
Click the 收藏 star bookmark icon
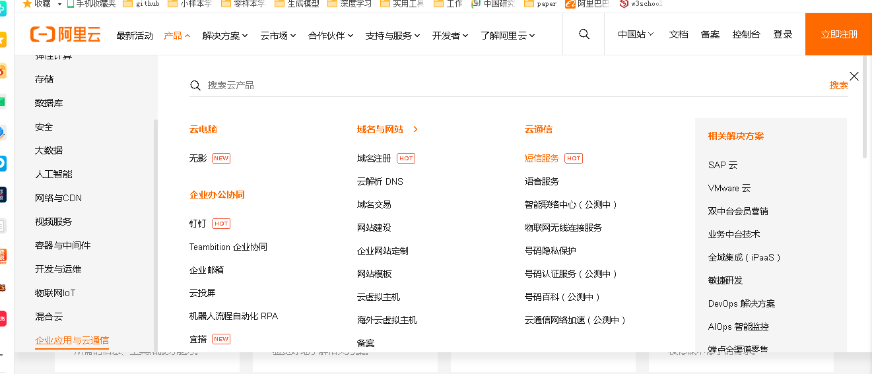[27, 3]
